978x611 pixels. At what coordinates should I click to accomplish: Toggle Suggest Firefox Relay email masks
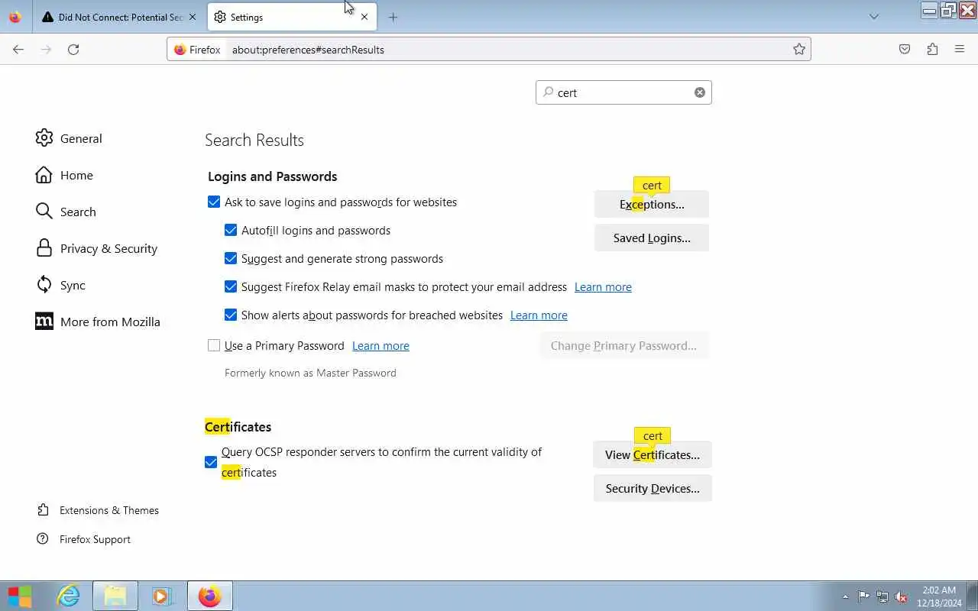[x=231, y=287]
